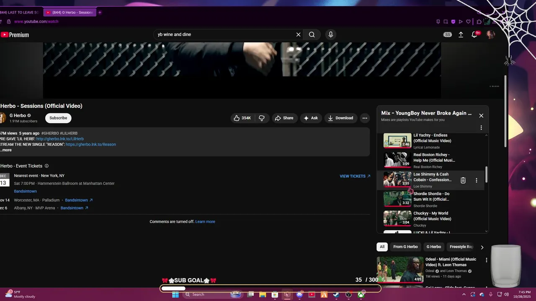Click the #LILHERB hashtag
The width and height of the screenshot is (536, 301).
pos(69,133)
